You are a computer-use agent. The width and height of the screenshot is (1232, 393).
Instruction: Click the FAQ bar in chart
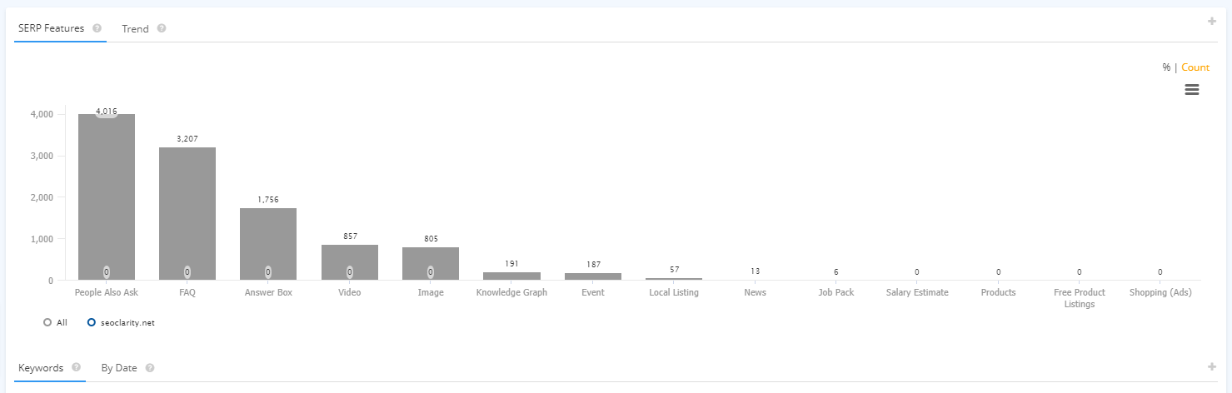[187, 214]
